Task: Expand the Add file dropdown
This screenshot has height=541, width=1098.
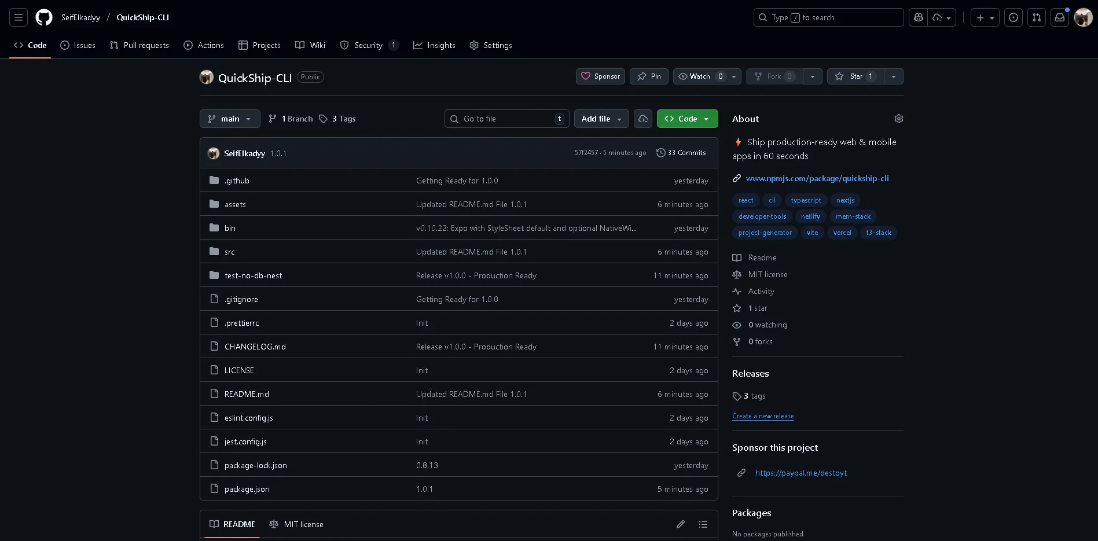Action: point(601,119)
